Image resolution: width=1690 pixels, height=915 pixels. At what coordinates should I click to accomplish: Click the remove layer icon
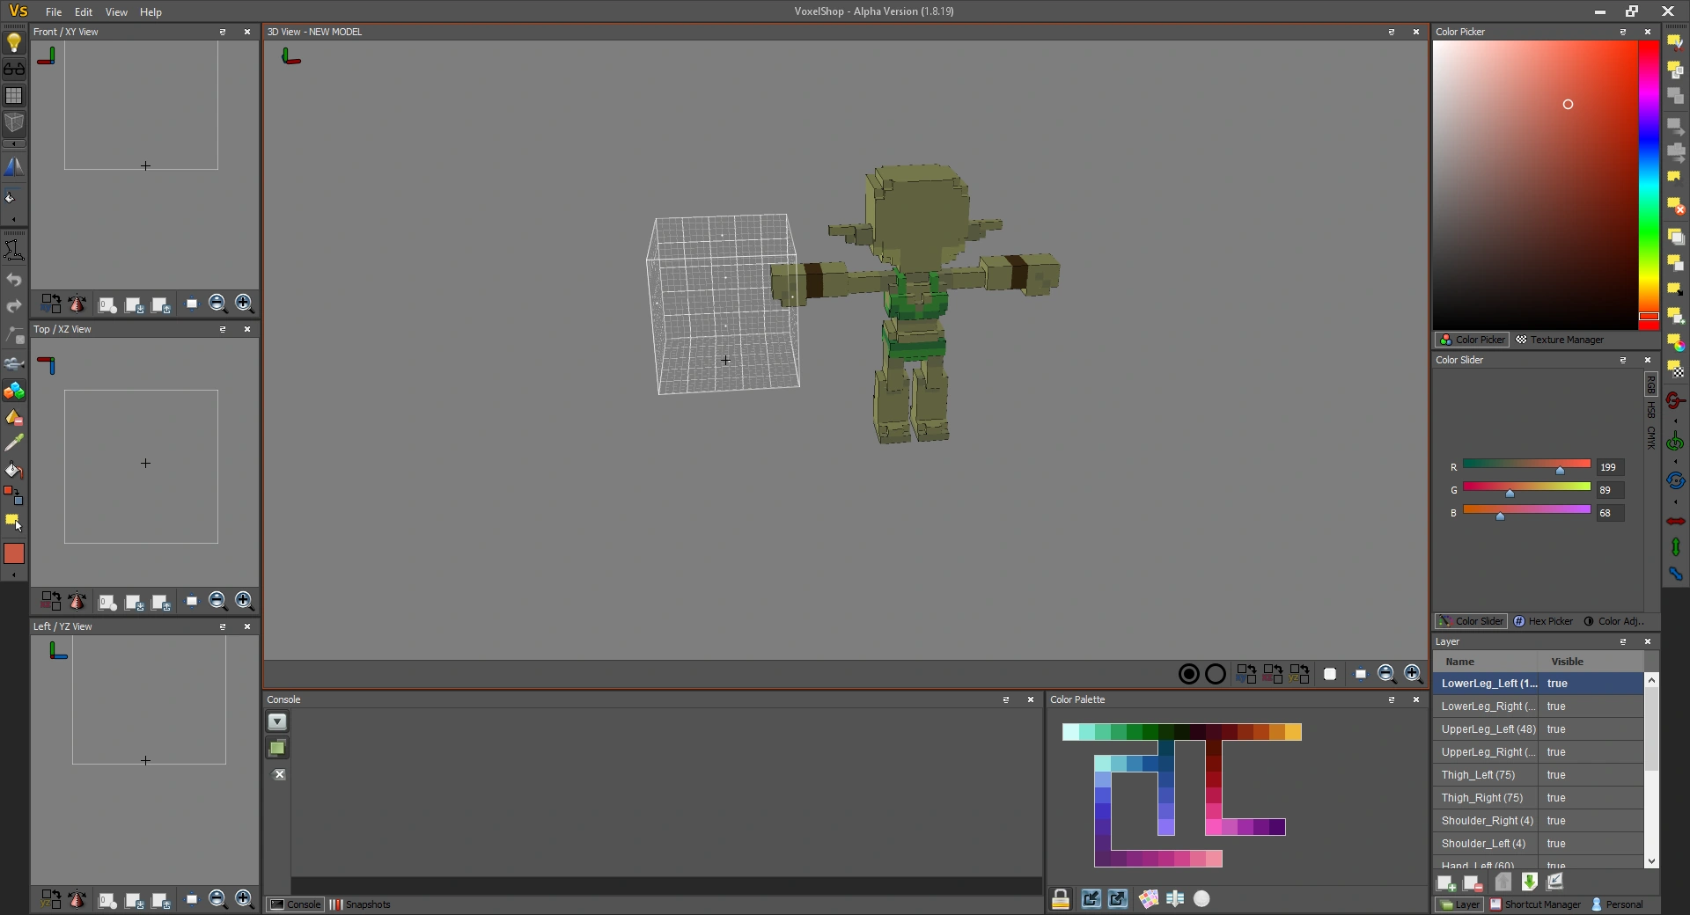pyautogui.click(x=1473, y=882)
